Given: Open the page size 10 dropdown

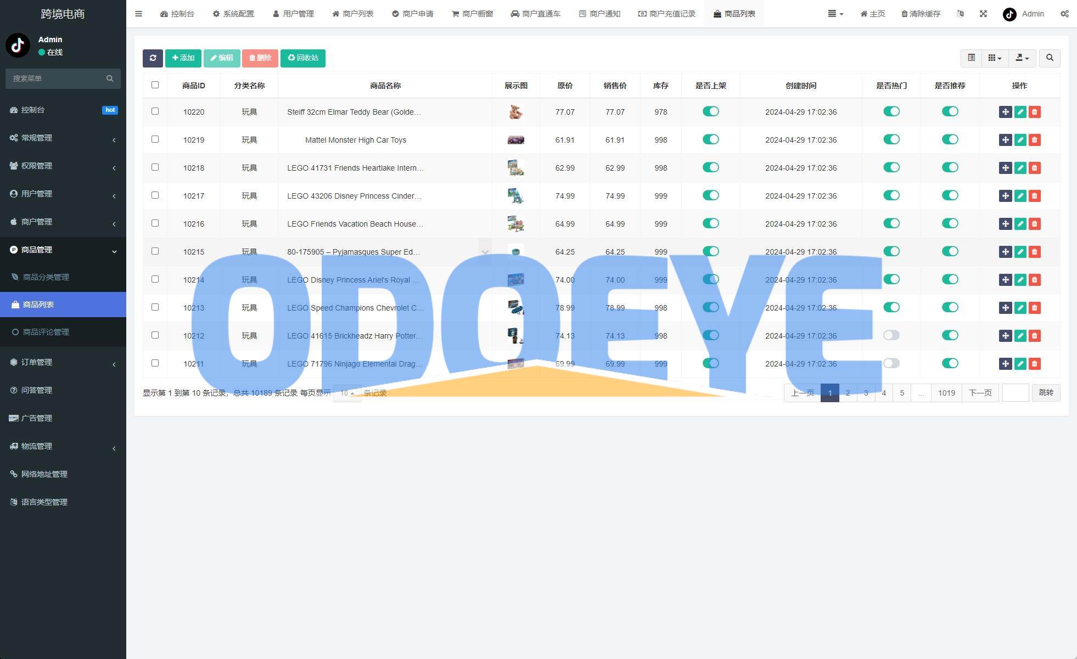Looking at the screenshot, I should click(x=347, y=393).
